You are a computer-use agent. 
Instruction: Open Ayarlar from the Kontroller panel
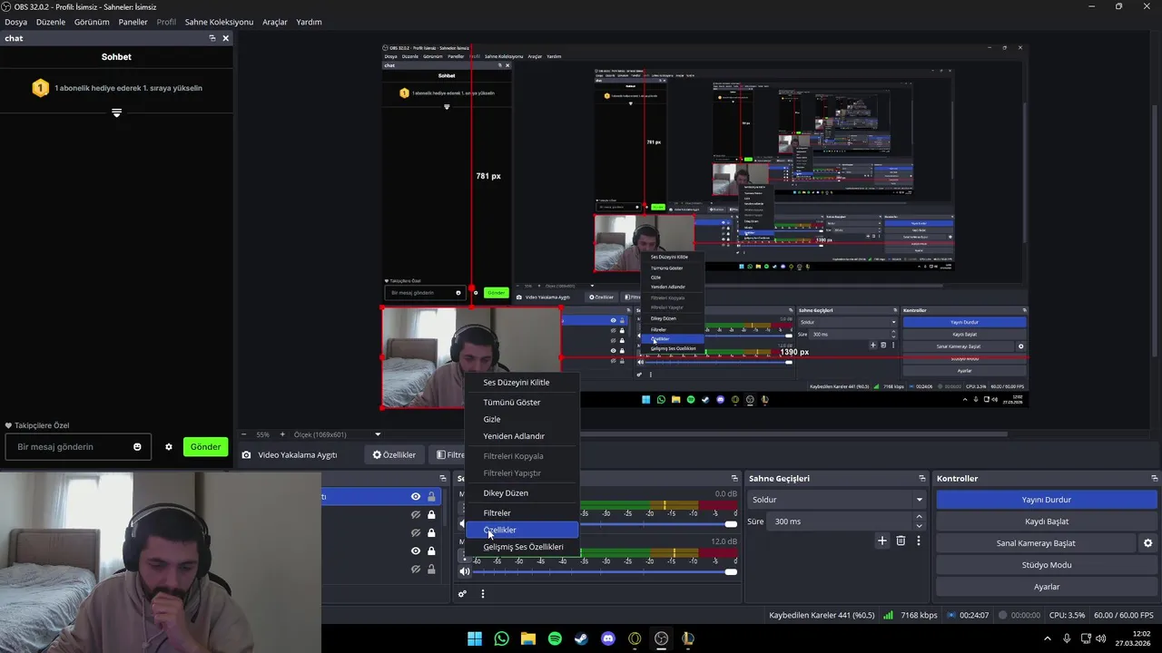click(1047, 587)
